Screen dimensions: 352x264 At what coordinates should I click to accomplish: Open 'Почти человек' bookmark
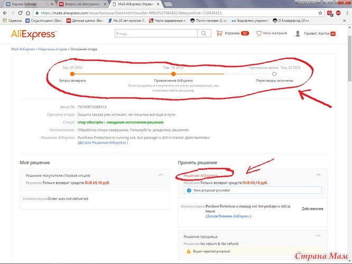click(x=209, y=21)
